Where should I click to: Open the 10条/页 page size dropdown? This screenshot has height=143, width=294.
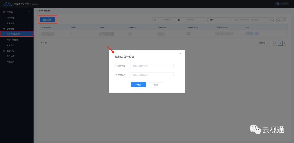(x=263, y=43)
